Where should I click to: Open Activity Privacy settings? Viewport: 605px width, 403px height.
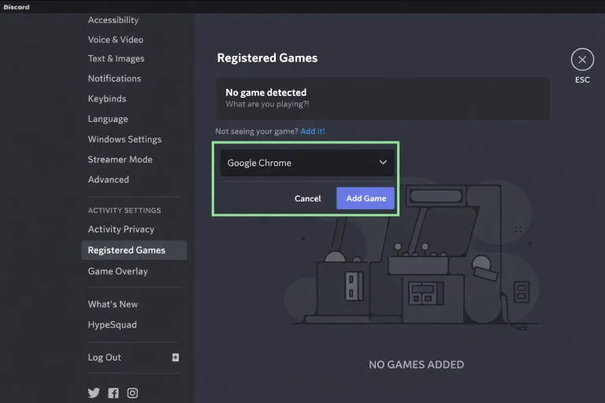point(121,229)
